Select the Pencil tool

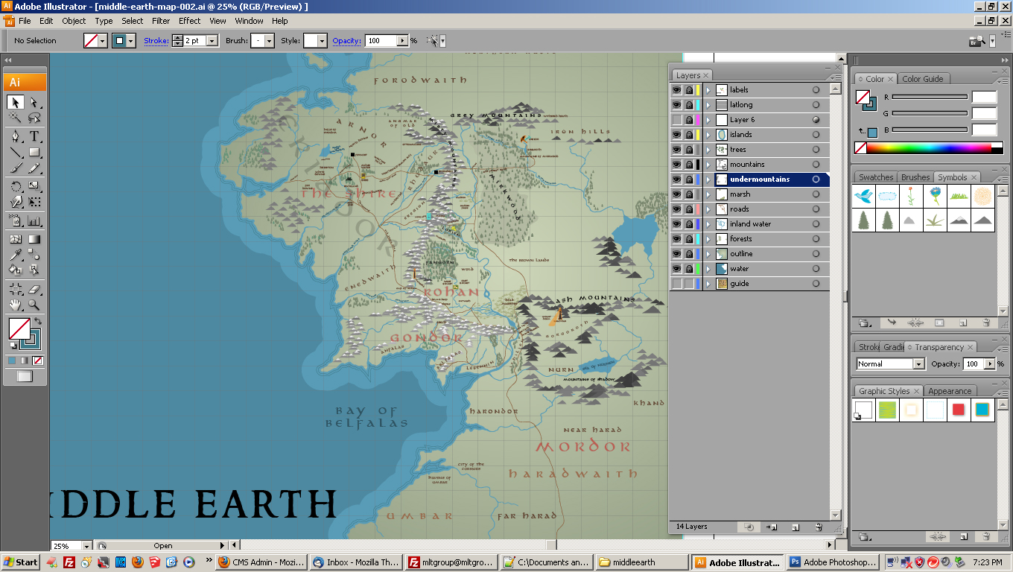tap(34, 168)
